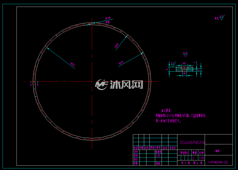Select the 阶段标记 header cell
Viewport: 238px width, 170px height.
tap(185, 153)
